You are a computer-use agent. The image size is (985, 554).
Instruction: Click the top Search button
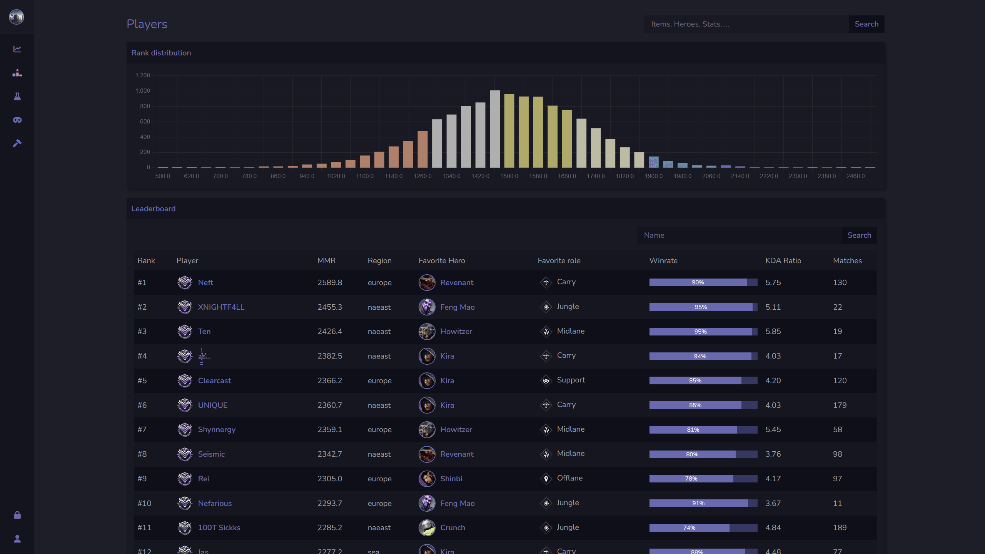coord(866,24)
